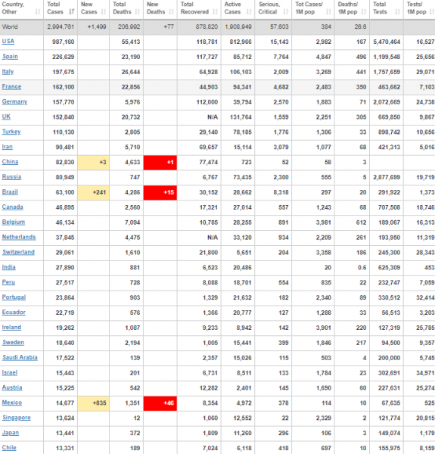Open the USA country link
Screen dimensions: 435x454
tap(8, 42)
